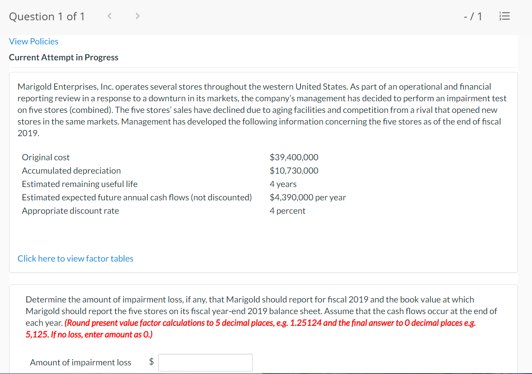Select the $10,730,000 value
Viewport: 532px width, 374px height.
click(294, 171)
